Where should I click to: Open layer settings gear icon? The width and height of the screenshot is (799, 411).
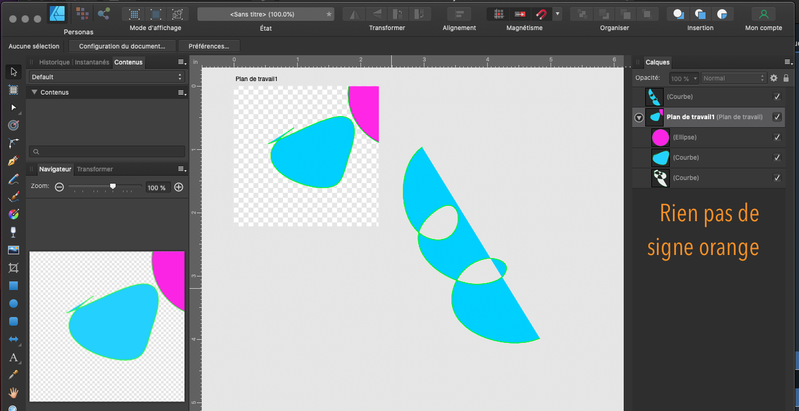click(773, 78)
